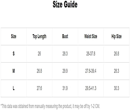The image size is (130, 110).
Task: Click waist size value 26-37.8
Action: pos(91,54)
